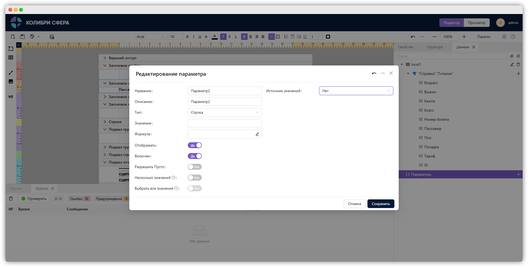Image resolution: width=528 pixels, height=267 pixels.
Task: Align text center
Action: [x=251, y=37]
